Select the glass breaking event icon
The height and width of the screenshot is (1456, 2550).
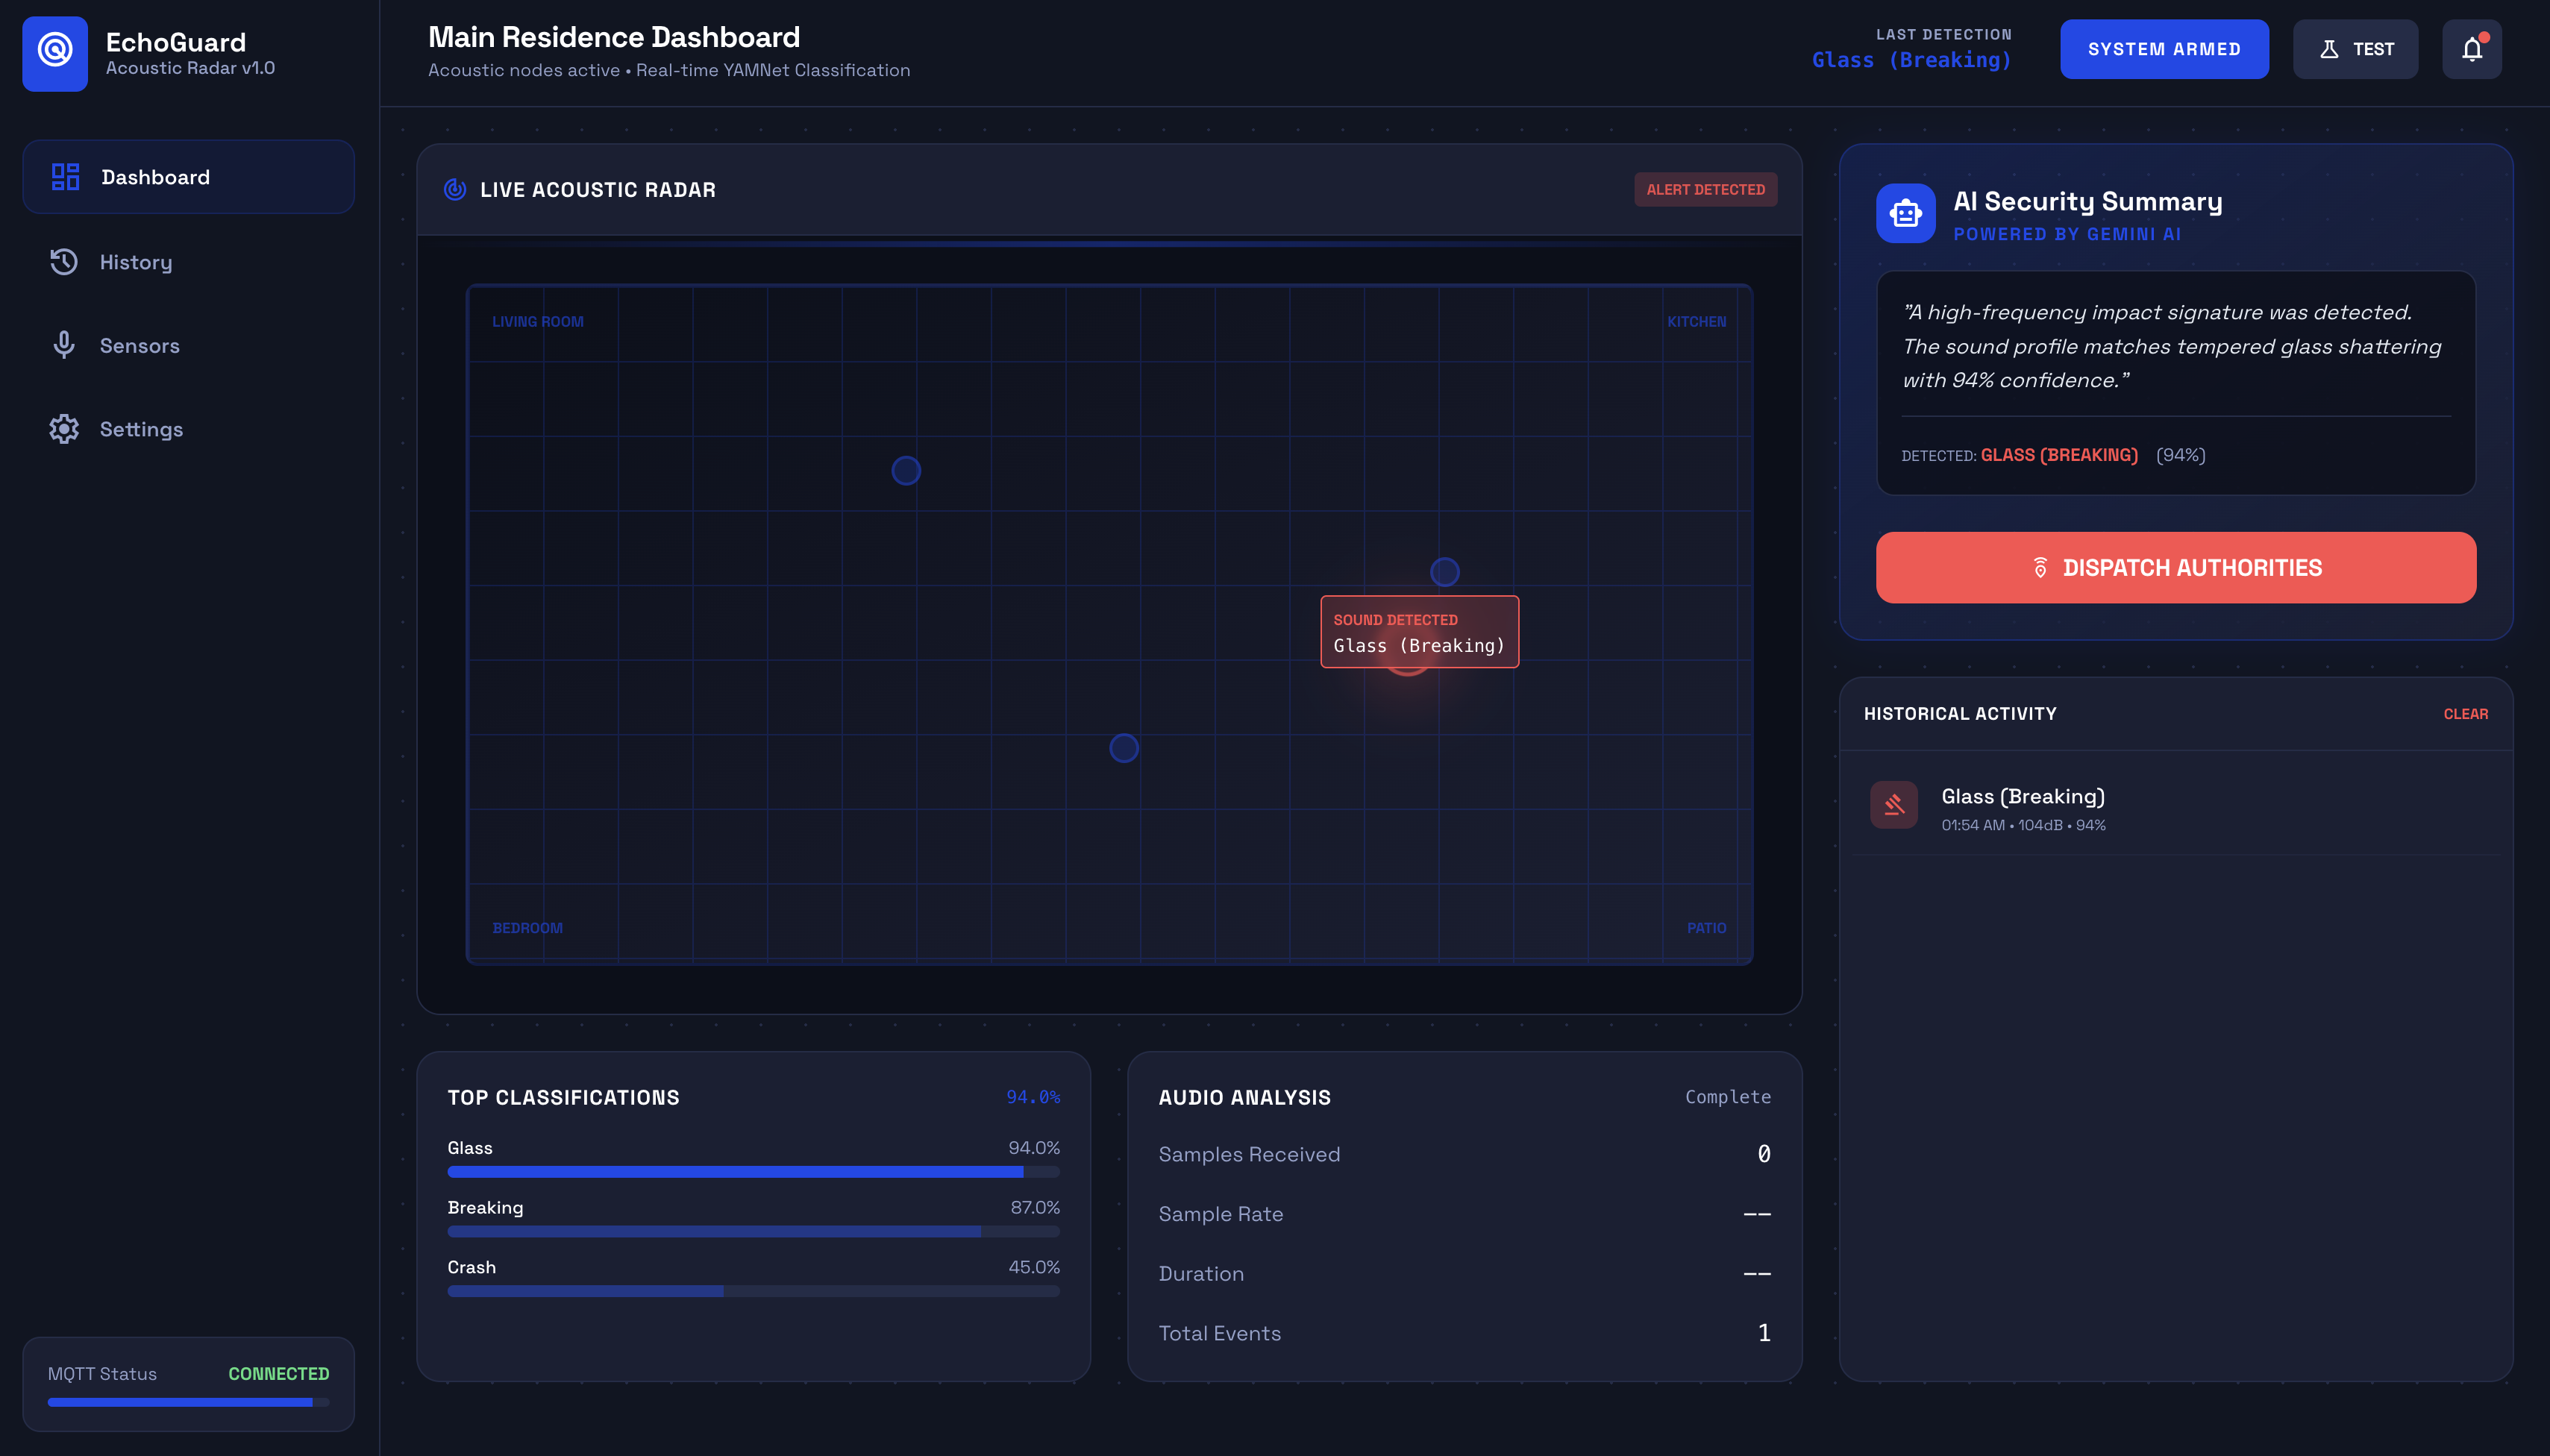(x=1894, y=805)
